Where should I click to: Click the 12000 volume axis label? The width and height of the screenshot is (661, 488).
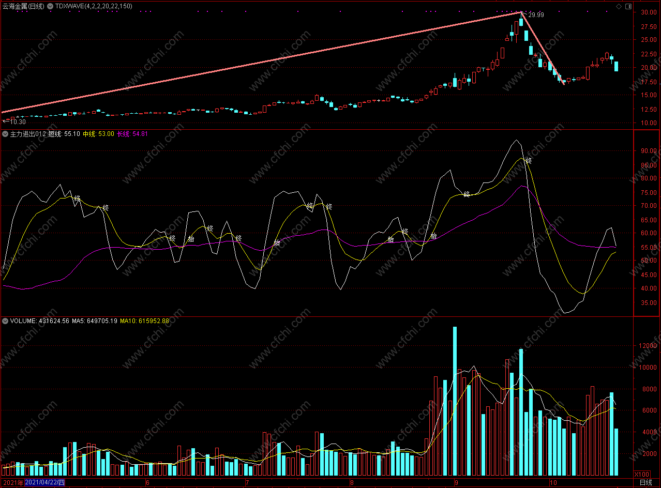tap(649, 346)
